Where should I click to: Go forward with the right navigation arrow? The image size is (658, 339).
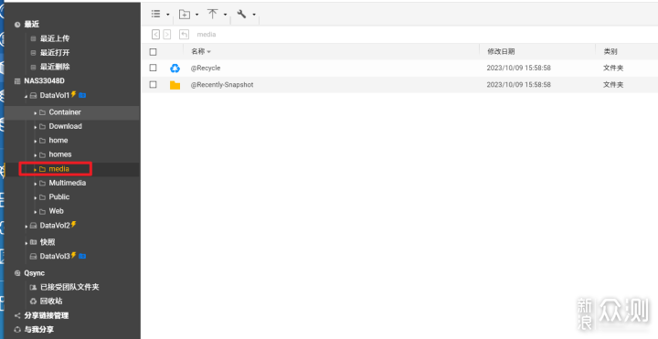[167, 35]
